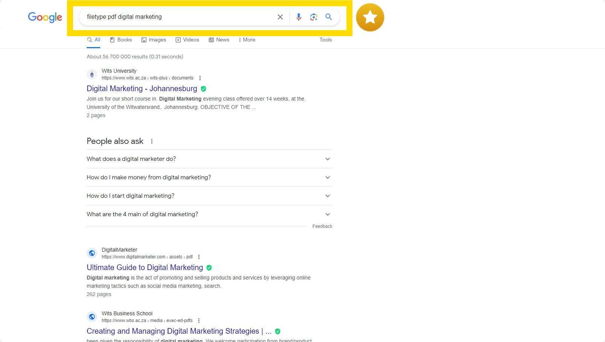Open People also ask options menu
The image size is (605, 342).
click(x=152, y=141)
